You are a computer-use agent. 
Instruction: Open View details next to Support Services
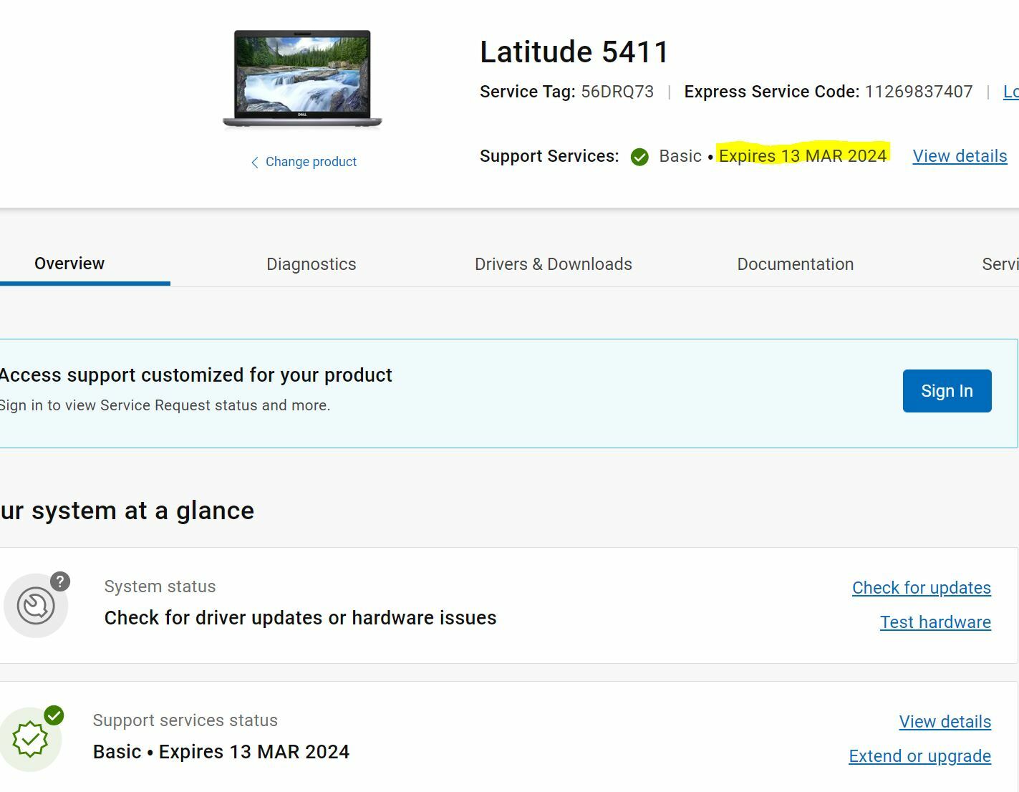(960, 156)
